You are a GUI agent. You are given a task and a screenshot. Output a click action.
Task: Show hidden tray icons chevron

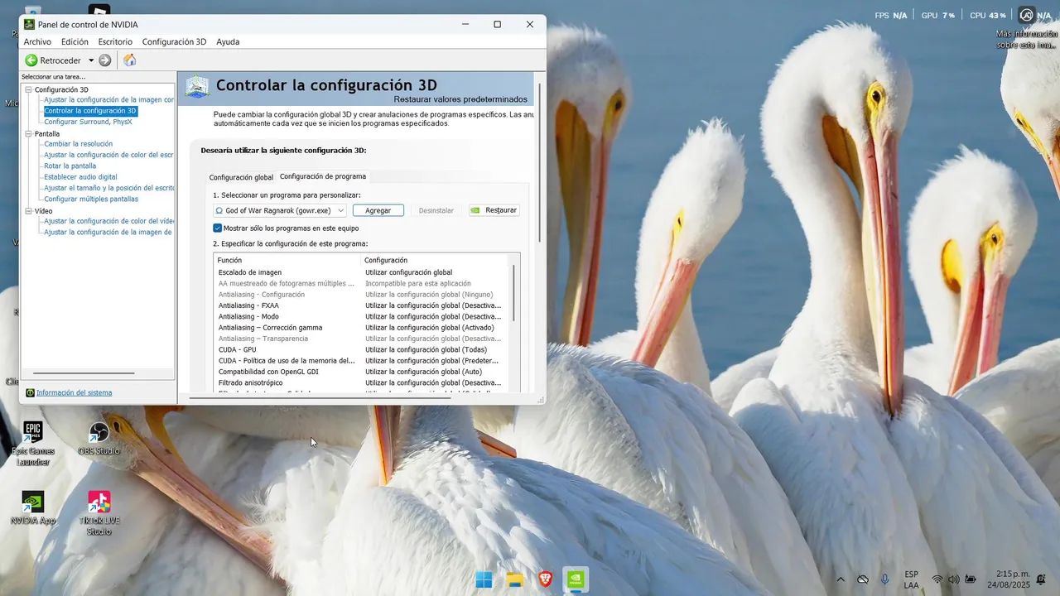pos(841,579)
